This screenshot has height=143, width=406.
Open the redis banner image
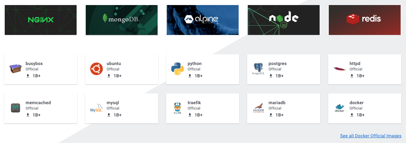(365, 20)
